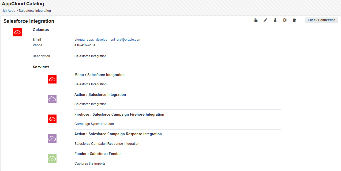Select 'Firehose : Salesforce Campaign Firehose Integration' title
This screenshot has width=341, height=171.
coord(119,115)
